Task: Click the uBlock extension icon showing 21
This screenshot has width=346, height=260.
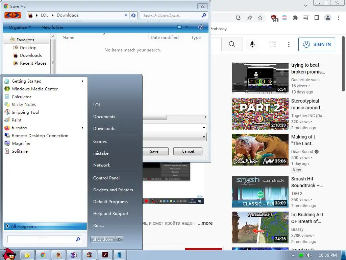Action: pyautogui.click(x=274, y=18)
